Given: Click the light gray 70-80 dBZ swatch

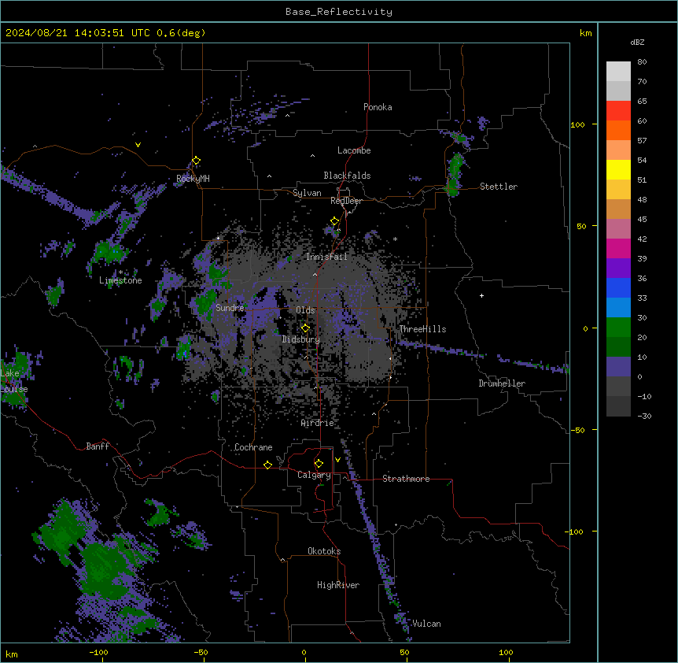Looking at the screenshot, I should click(618, 72).
